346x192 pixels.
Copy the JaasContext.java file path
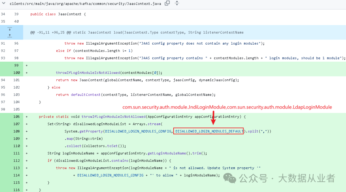pos(167,3)
